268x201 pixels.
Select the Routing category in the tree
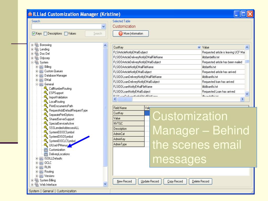(49, 171)
